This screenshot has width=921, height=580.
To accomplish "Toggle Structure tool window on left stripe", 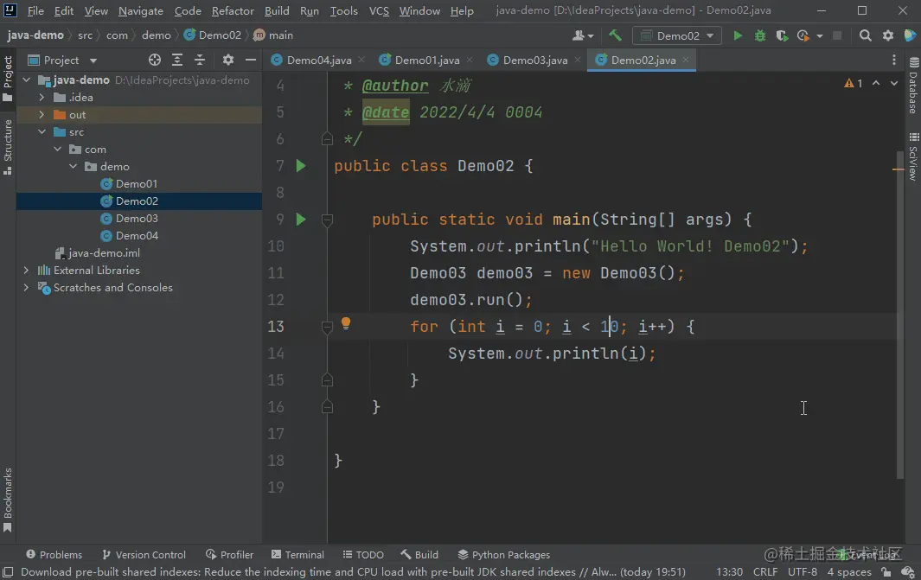I will point(8,147).
